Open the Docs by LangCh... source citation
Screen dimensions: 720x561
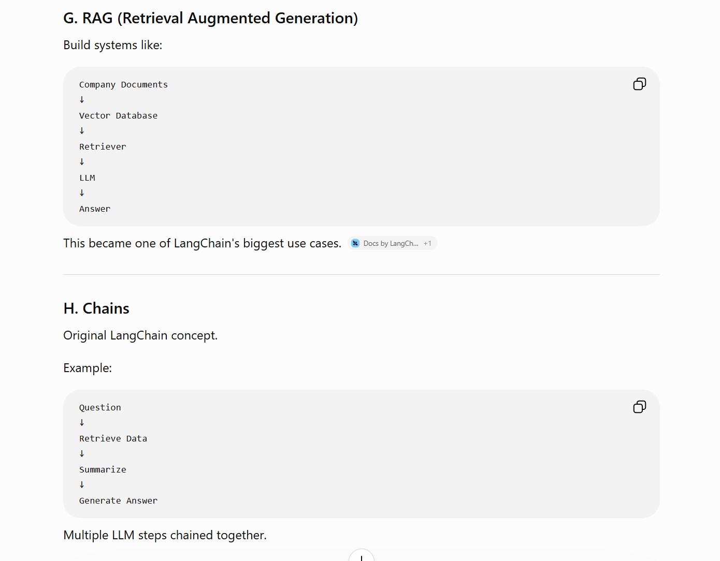point(391,243)
